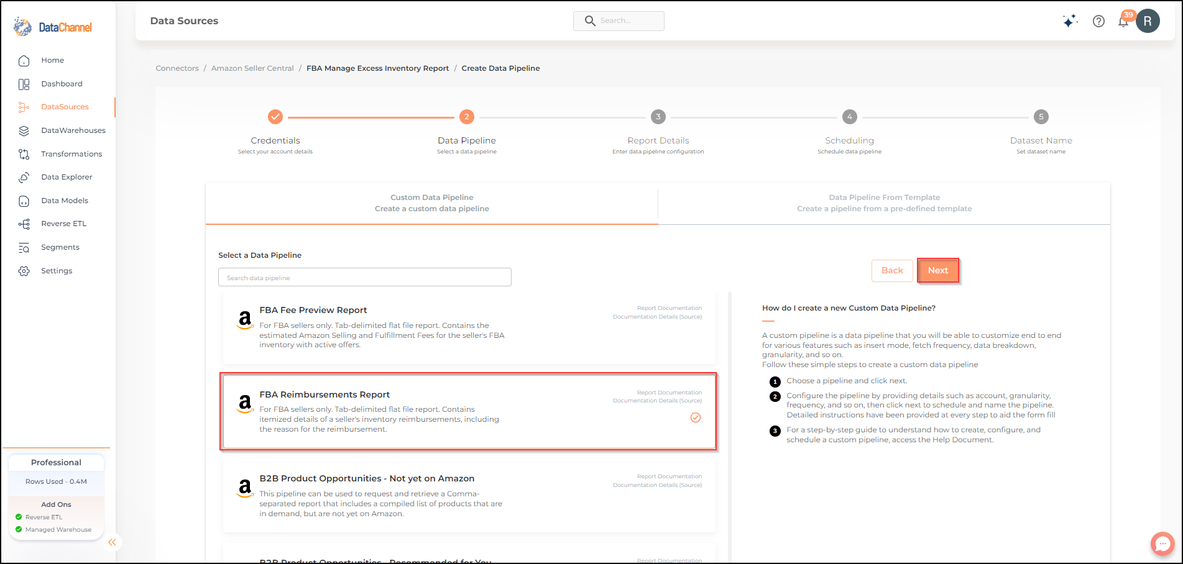Click the Professional plan label
The width and height of the screenshot is (1183, 564).
pyautogui.click(x=56, y=463)
